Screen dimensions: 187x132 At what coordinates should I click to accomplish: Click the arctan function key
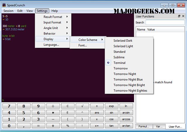coord(126,126)
